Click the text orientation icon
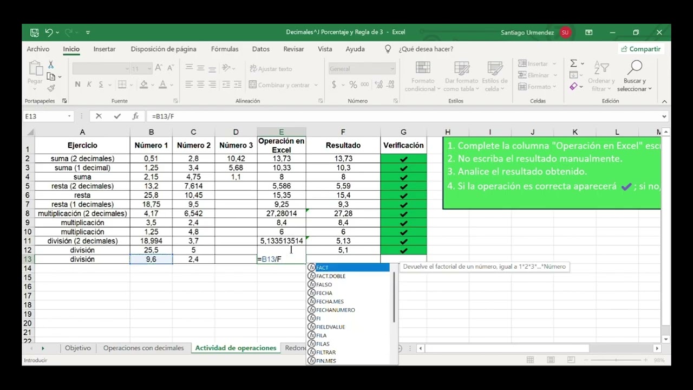 click(226, 68)
